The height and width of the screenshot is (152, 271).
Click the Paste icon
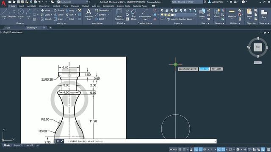(249, 12)
